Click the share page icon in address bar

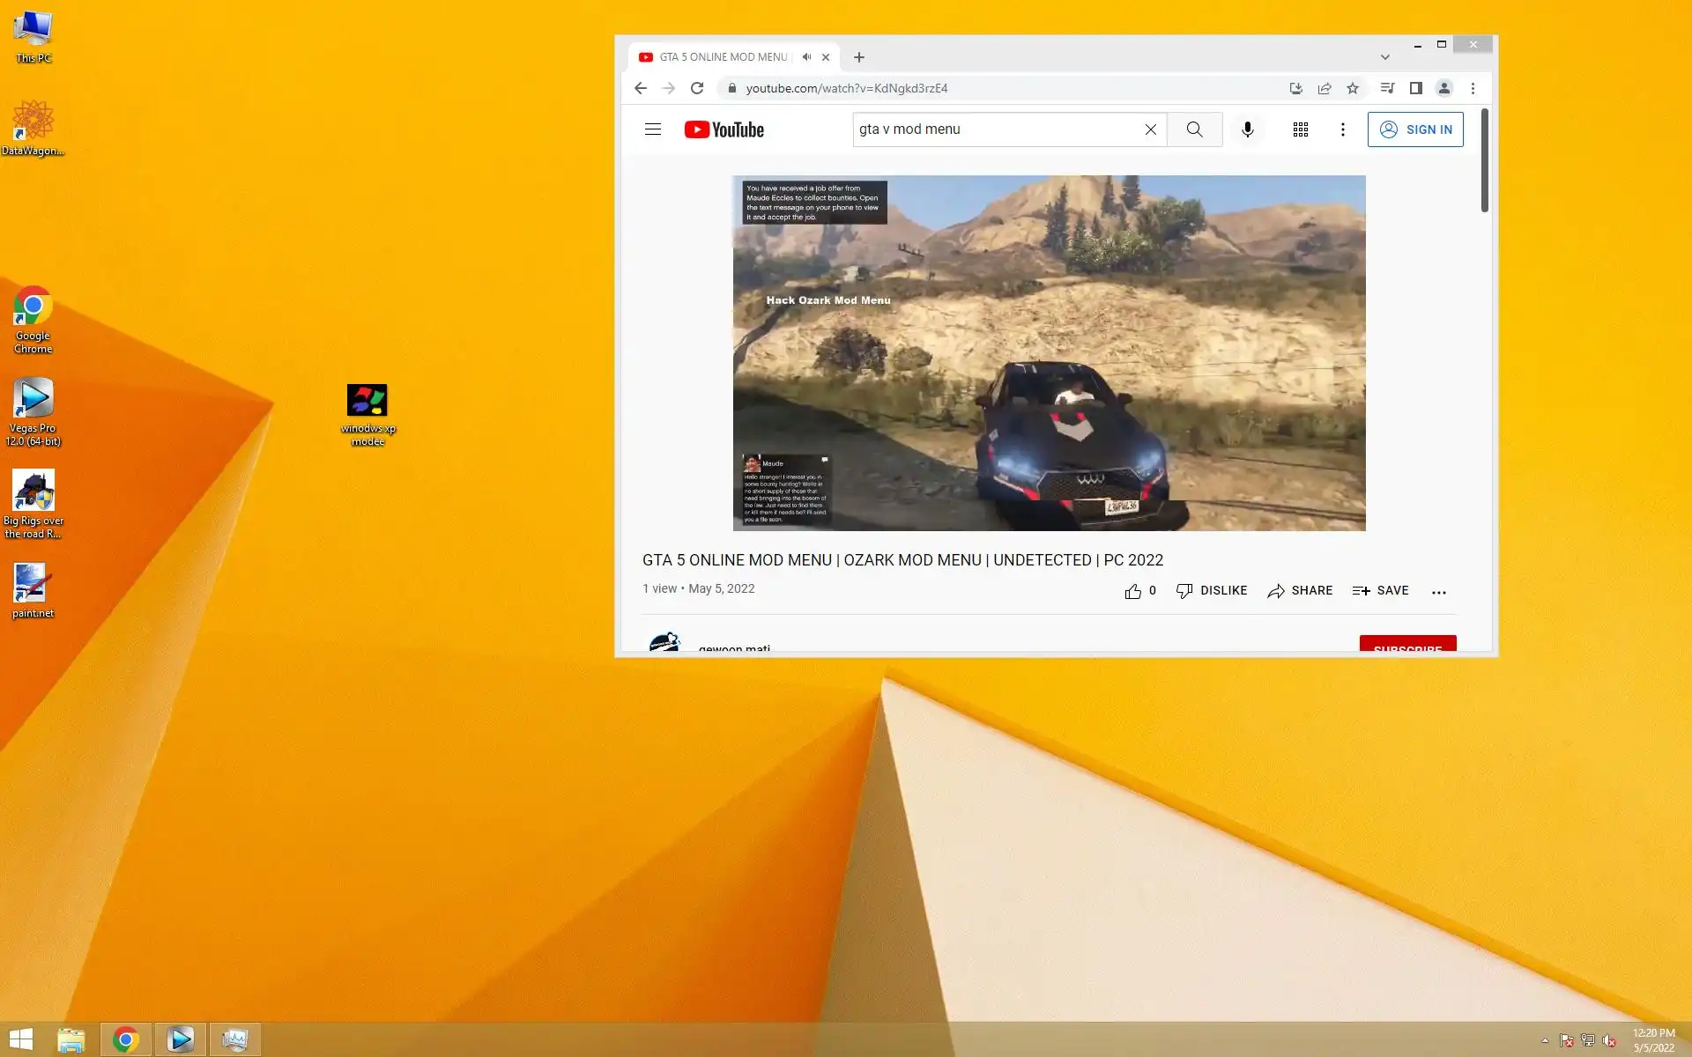[1324, 88]
